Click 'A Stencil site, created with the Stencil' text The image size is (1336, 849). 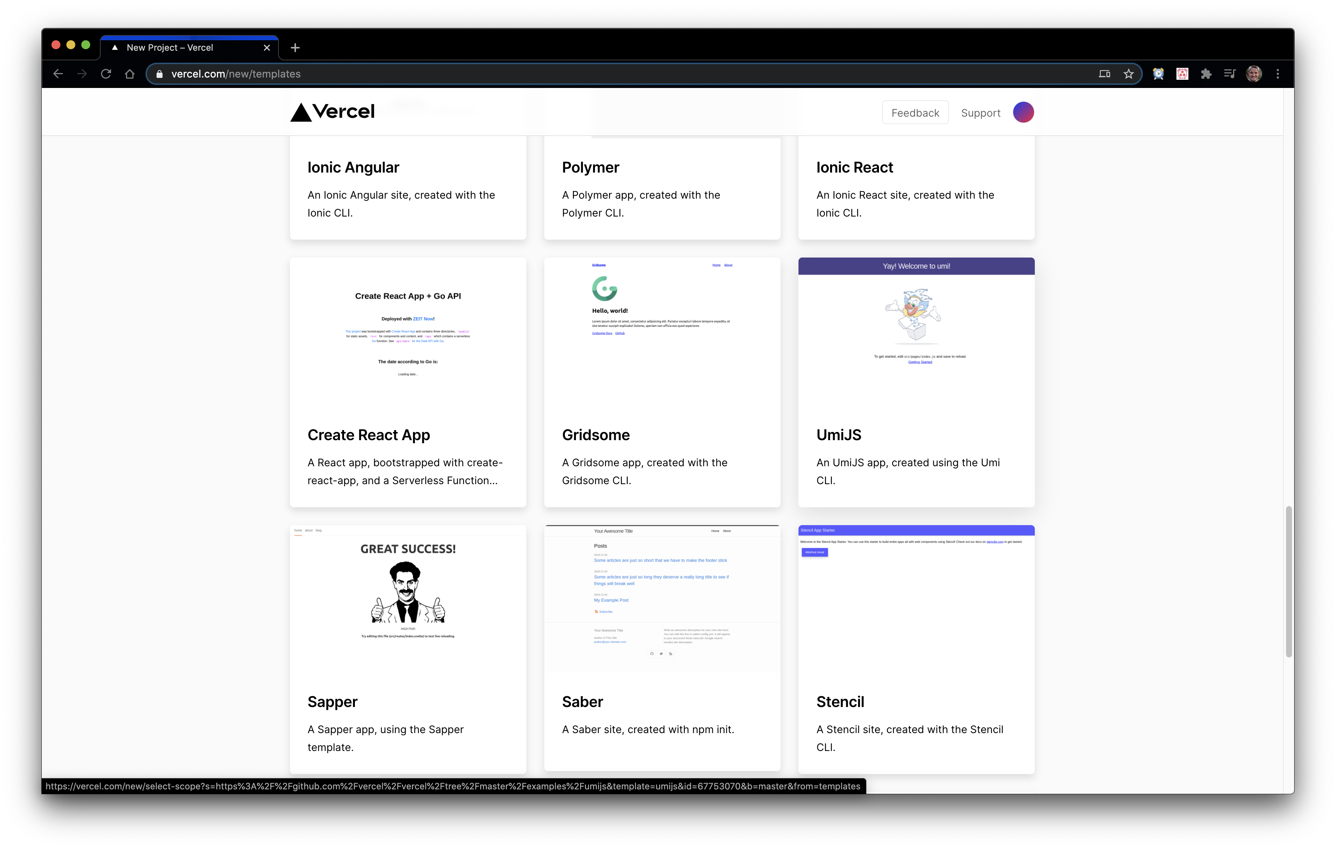(910, 730)
